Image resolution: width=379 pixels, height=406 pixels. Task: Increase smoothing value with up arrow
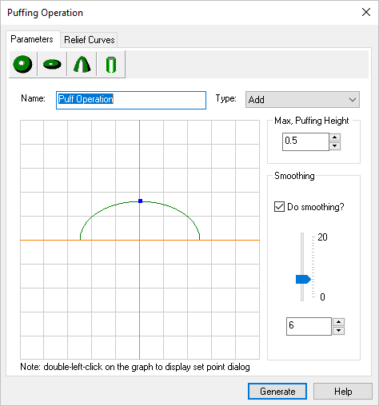tap(339, 322)
